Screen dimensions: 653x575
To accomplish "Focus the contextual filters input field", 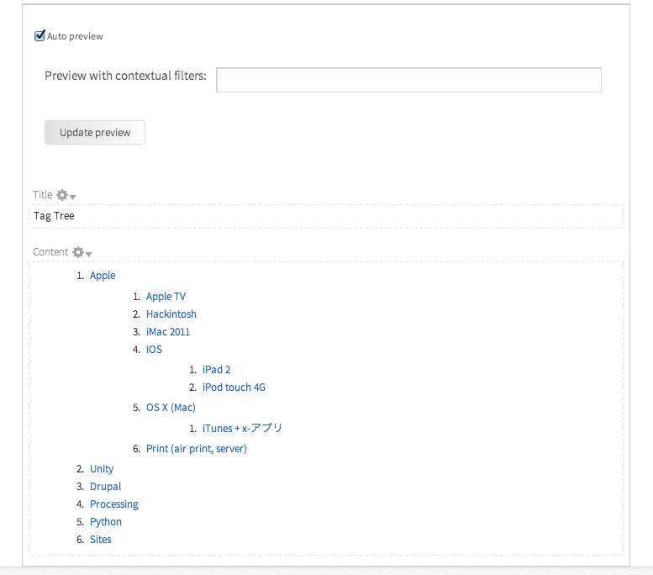I will coord(408,80).
